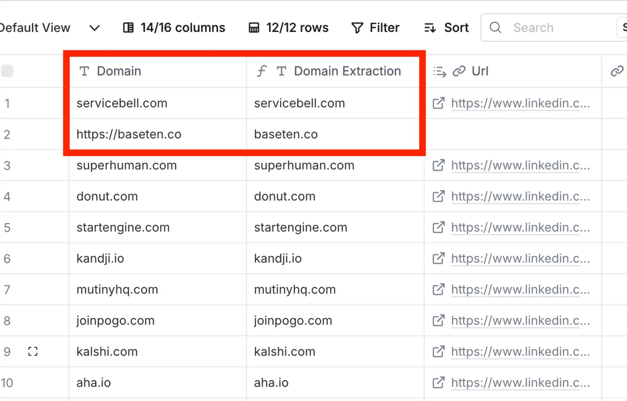This screenshot has height=401, width=627.
Task: Select mutinyhq.com in Domain Extraction column
Action: [x=335, y=289]
